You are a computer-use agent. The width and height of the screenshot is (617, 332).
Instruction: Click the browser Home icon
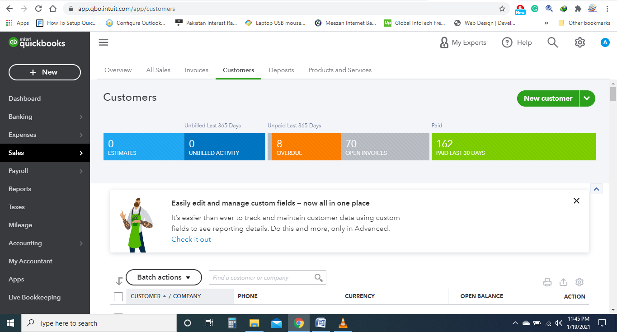click(53, 9)
